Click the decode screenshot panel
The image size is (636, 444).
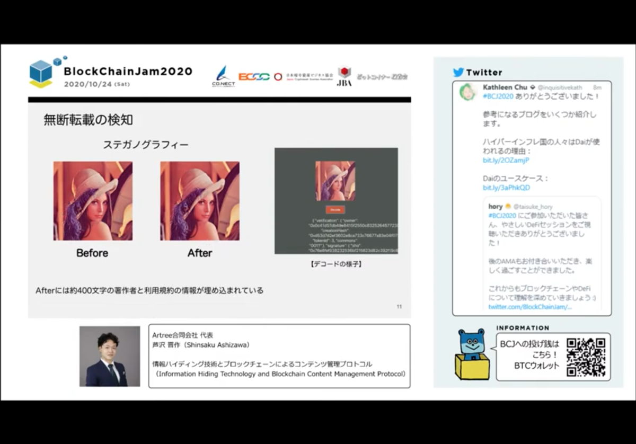click(336, 201)
